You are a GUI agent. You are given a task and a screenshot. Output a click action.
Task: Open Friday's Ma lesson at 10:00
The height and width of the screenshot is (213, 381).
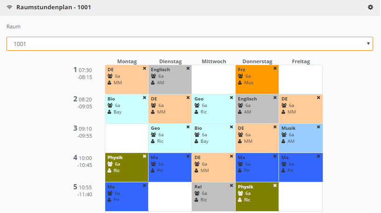coord(301,167)
